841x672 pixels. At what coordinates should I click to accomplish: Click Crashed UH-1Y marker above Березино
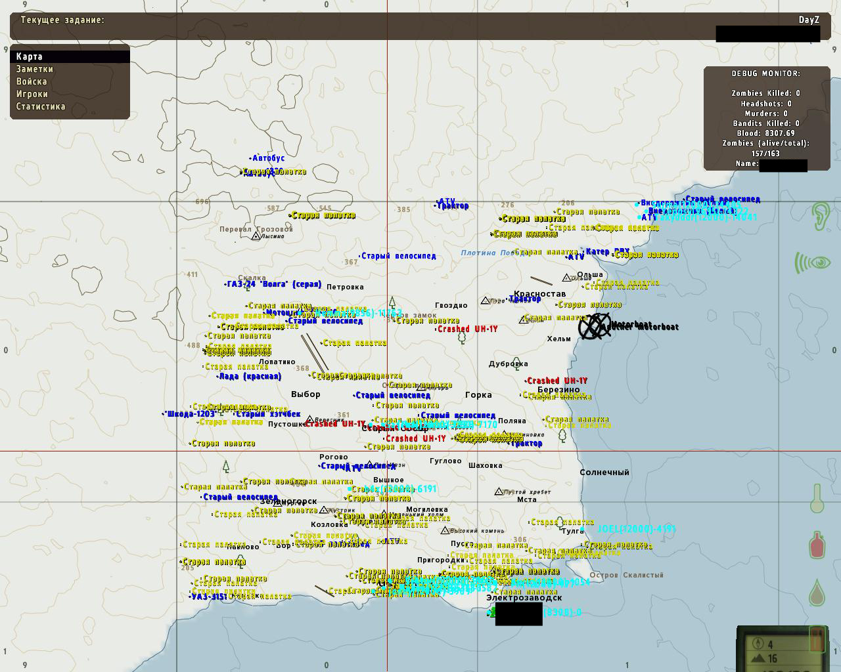[x=557, y=381]
